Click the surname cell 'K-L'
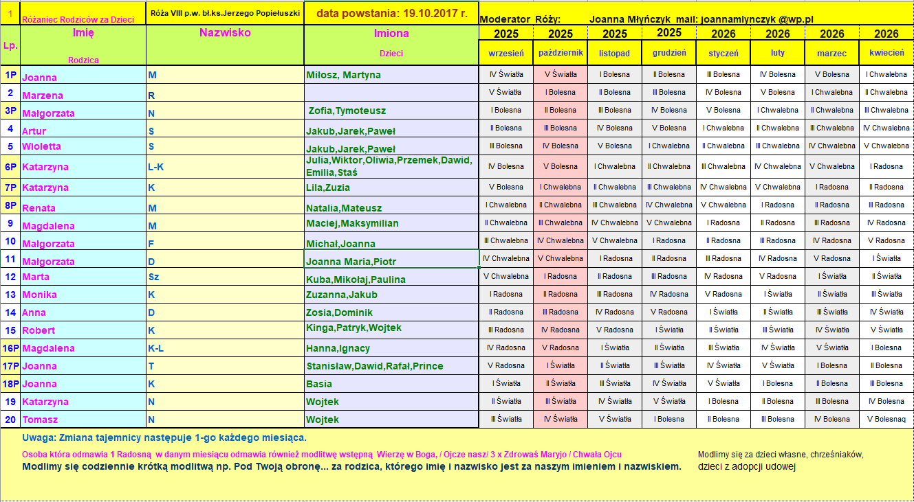 tap(156, 348)
